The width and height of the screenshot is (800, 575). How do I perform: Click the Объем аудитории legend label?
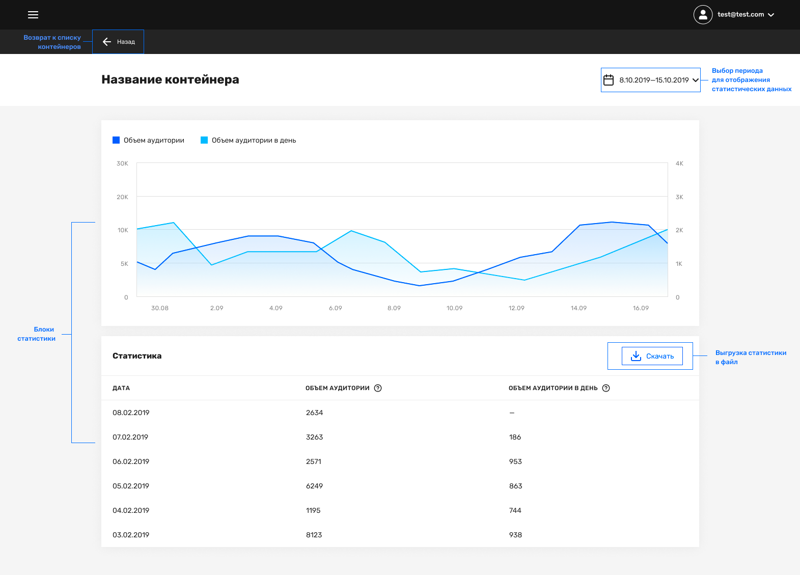click(x=154, y=140)
